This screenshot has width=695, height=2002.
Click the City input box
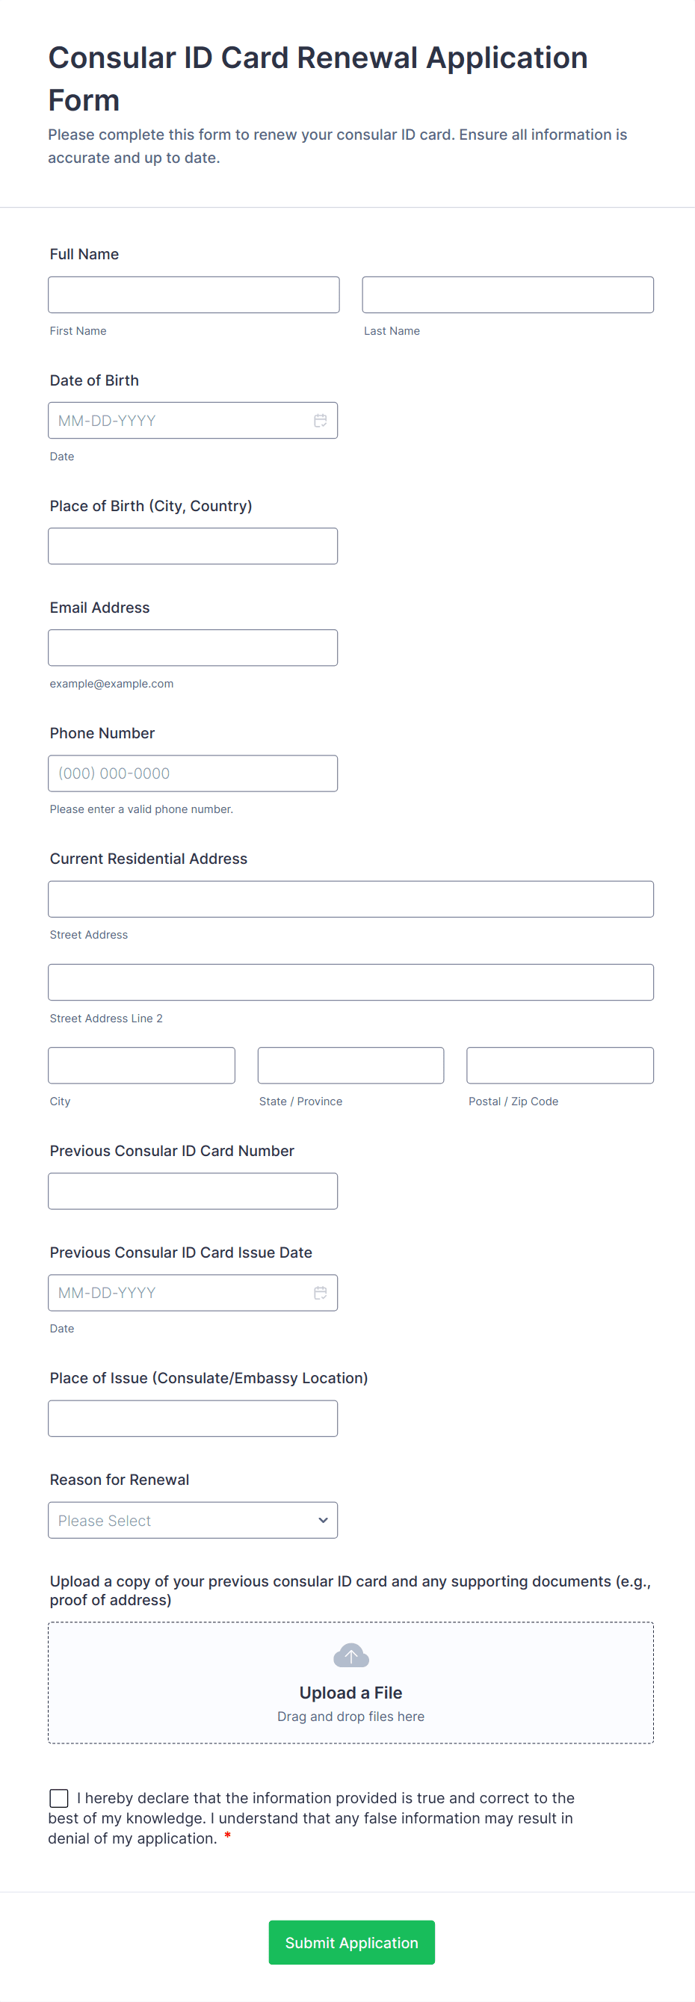141,1066
